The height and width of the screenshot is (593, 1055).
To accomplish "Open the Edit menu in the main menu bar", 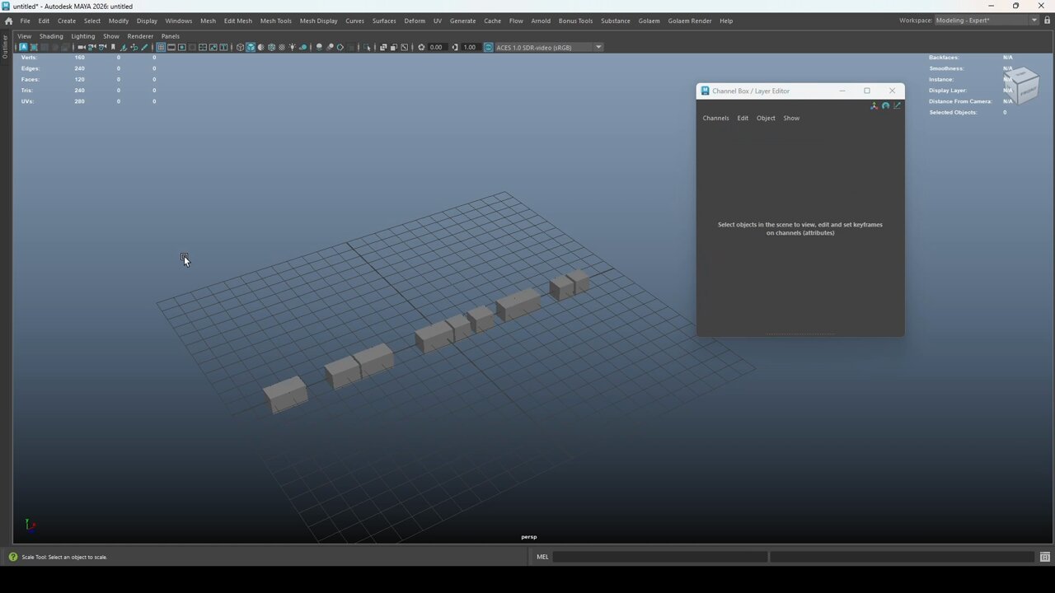I will [44, 21].
